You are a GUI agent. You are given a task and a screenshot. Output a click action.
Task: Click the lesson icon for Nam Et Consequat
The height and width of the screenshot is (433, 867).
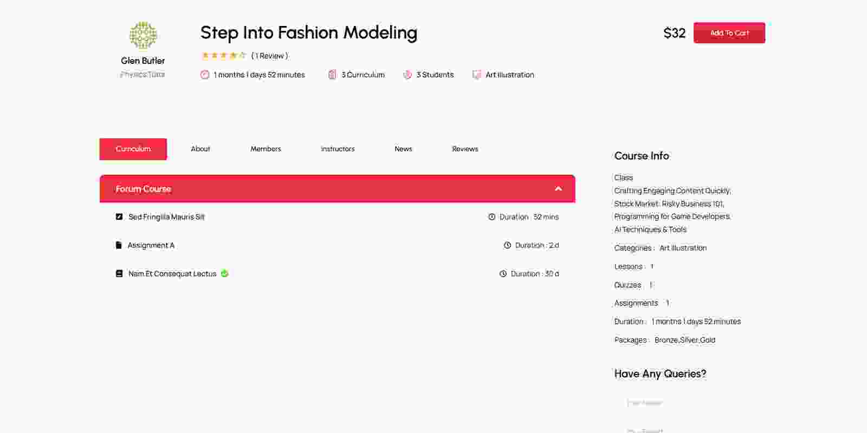(x=119, y=274)
